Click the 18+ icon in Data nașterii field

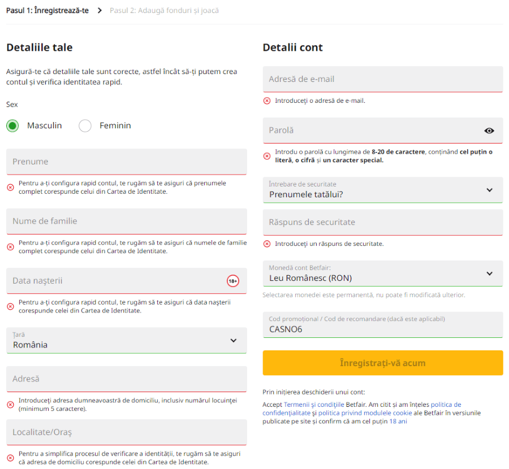[233, 281]
